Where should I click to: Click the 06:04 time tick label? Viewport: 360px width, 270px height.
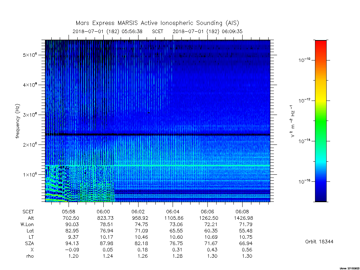173,212
